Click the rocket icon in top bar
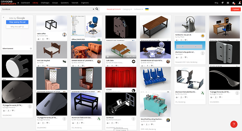Image resolution: width=242 pixels, height=131 pixels. 222,3
